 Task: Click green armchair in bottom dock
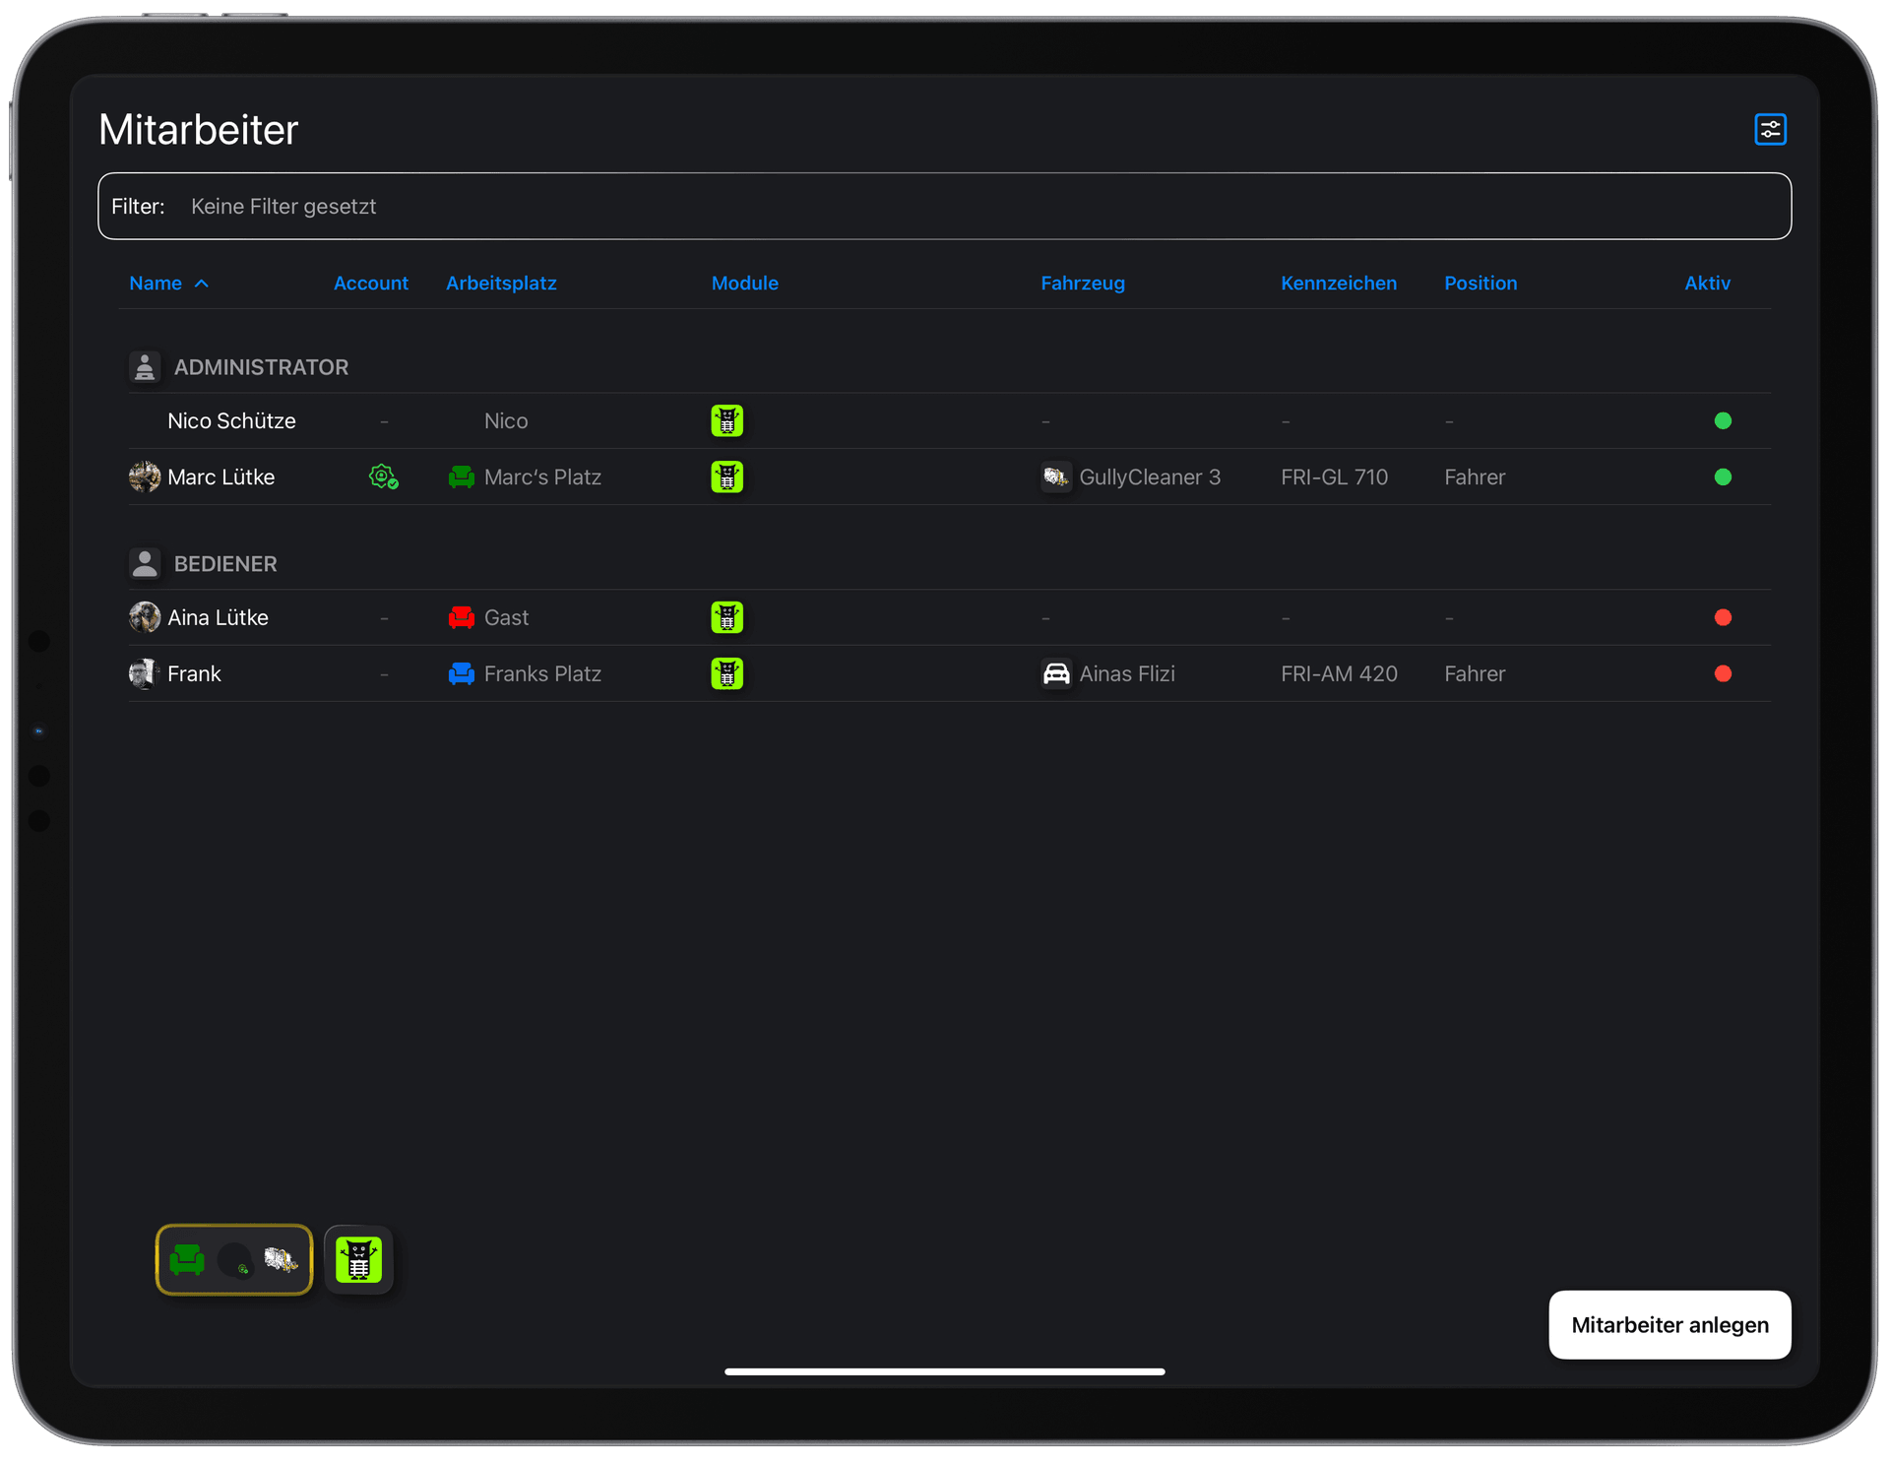(187, 1259)
